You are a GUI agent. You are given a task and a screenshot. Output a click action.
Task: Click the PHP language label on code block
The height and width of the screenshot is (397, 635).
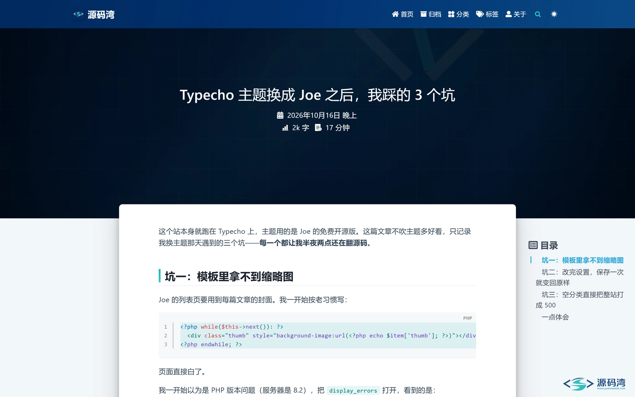coord(468,318)
